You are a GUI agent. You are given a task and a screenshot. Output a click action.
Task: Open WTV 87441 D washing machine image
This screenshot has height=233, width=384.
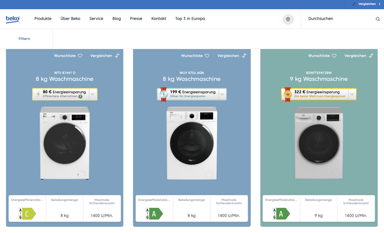(x=65, y=143)
